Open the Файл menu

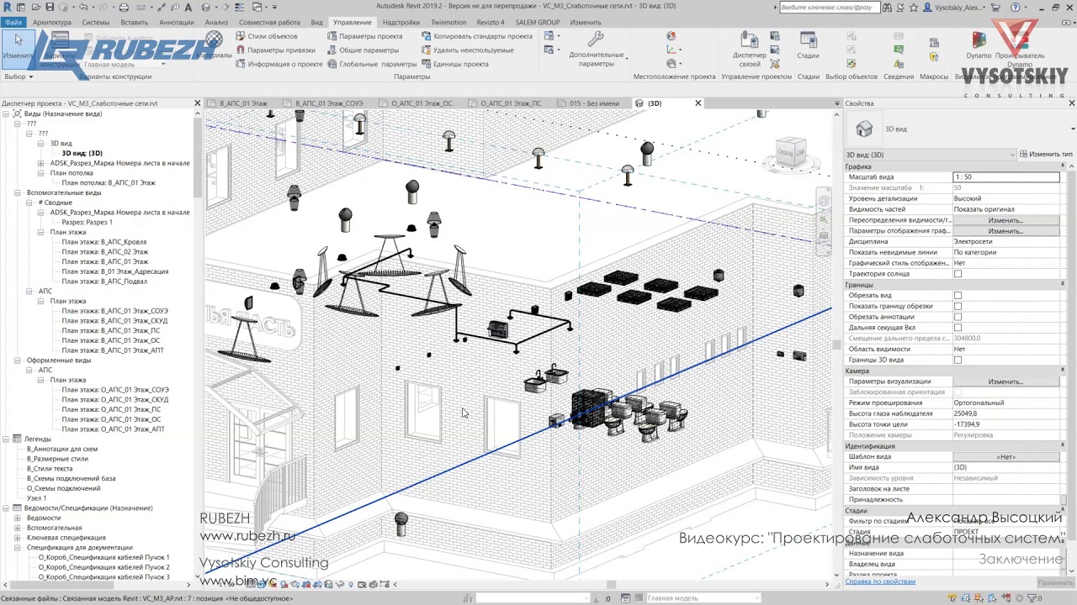(x=13, y=23)
